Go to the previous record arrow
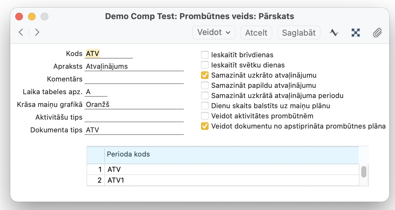 click(21, 32)
